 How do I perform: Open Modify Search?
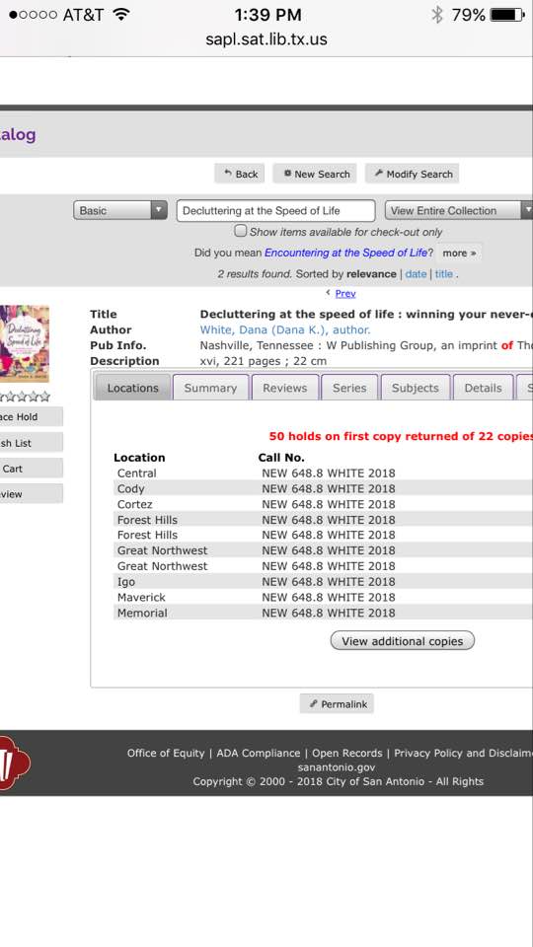click(x=413, y=174)
